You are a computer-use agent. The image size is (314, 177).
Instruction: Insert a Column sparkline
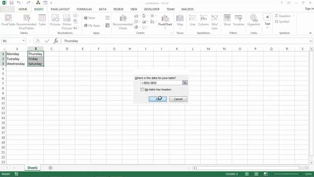(204, 20)
